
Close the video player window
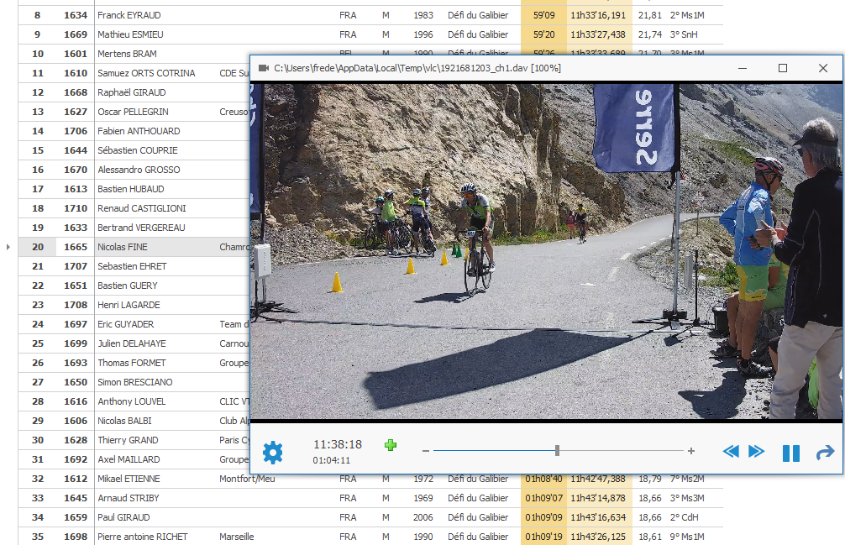[x=823, y=68]
